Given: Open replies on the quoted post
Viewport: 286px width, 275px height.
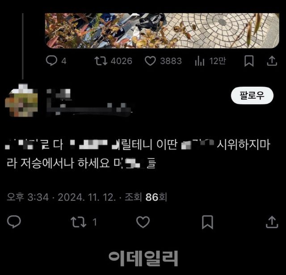Looking at the screenshot, I should click(52, 60).
